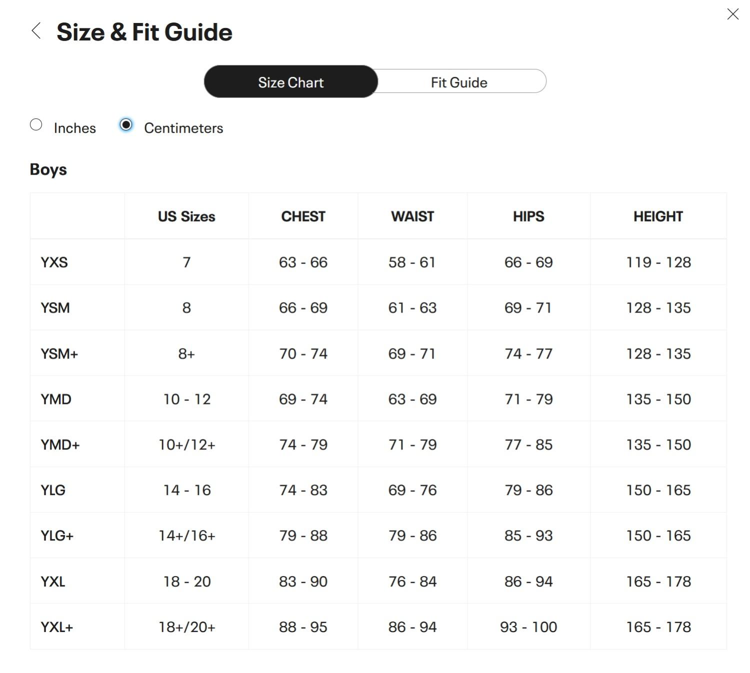The height and width of the screenshot is (673, 750).
Task: Select the Inches radio button
Action: point(36,124)
